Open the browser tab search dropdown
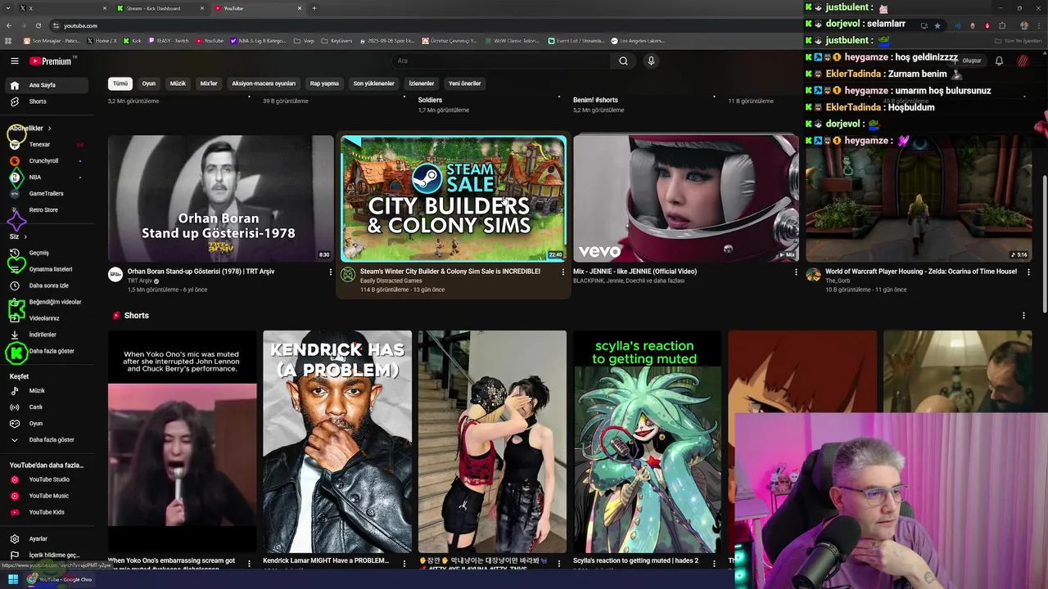Viewport: 1048px width, 589px height. click(8, 8)
